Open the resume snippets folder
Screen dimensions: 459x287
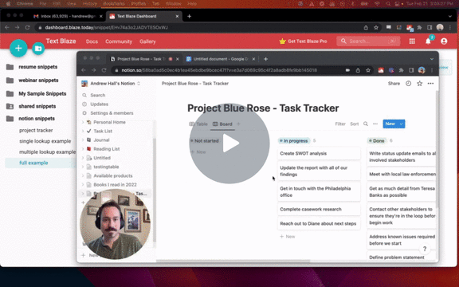pyautogui.click(x=38, y=67)
